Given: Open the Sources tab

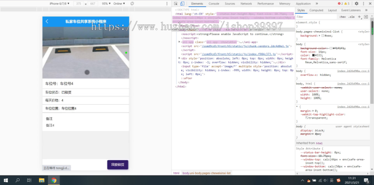Looking at the screenshot, I should click(x=230, y=4).
